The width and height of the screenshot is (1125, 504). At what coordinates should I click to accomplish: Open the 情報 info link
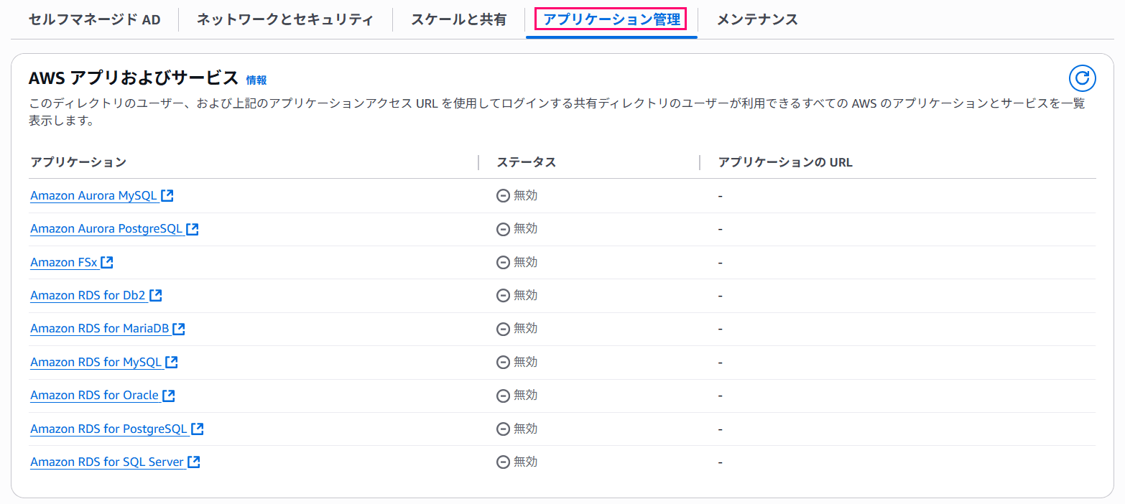click(x=256, y=80)
